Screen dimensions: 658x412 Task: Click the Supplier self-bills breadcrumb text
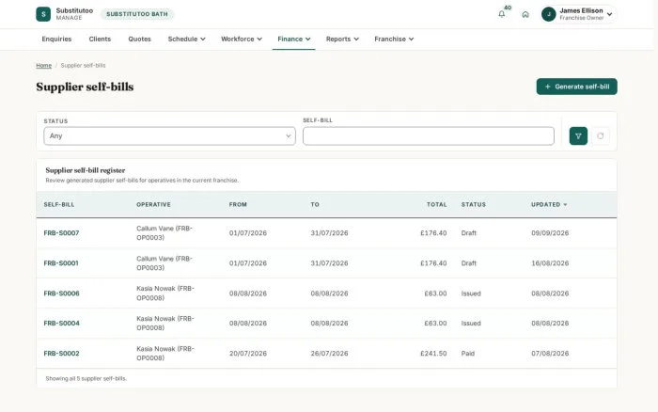83,66
